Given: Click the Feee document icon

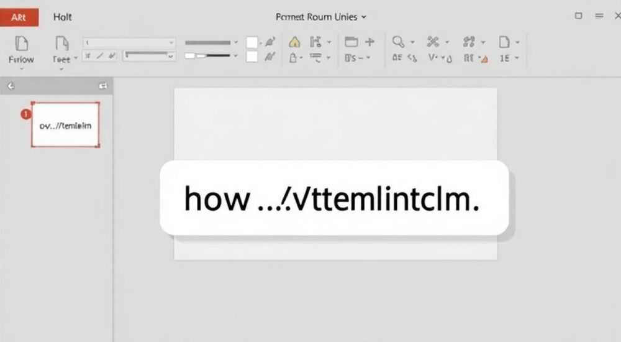Looking at the screenshot, I should 61,44.
